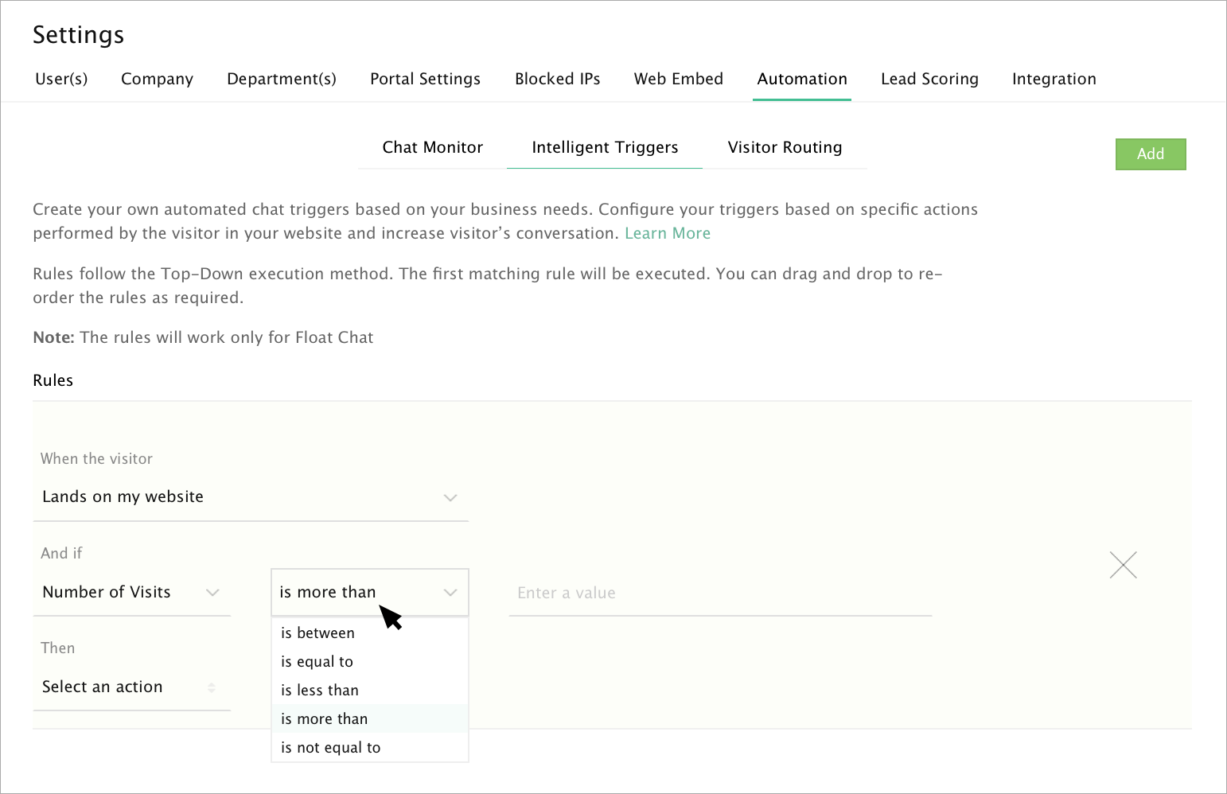Click the green Add button

(1150, 154)
